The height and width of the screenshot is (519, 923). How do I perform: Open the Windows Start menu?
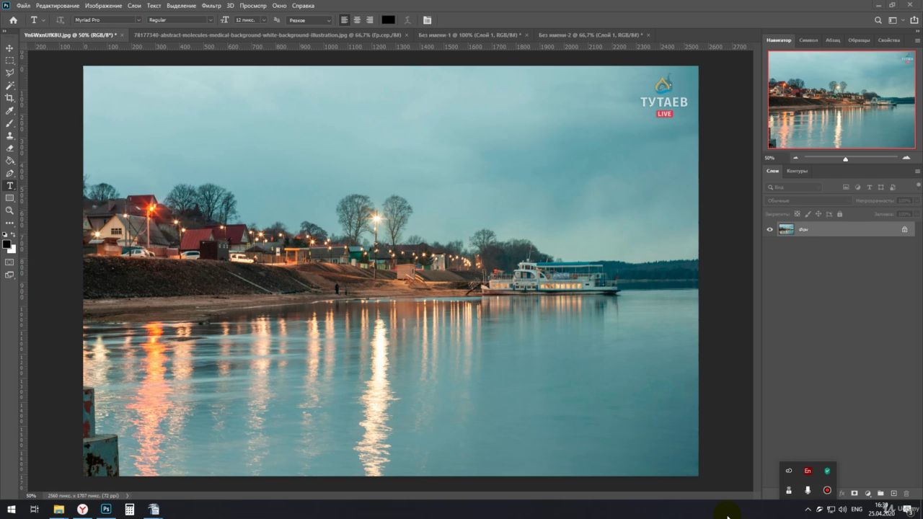coord(12,509)
